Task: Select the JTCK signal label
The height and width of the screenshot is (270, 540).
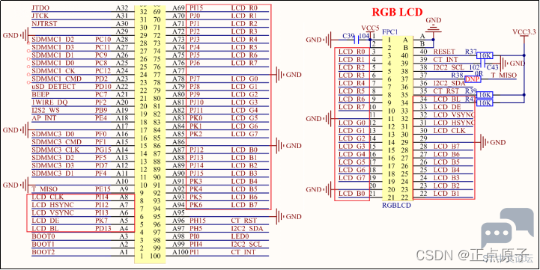Action: (x=40, y=16)
